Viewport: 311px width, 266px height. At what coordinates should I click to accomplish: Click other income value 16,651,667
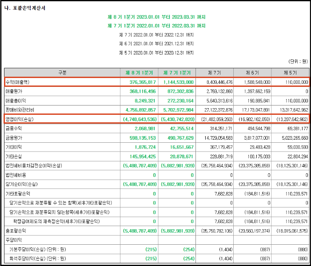tap(182, 147)
